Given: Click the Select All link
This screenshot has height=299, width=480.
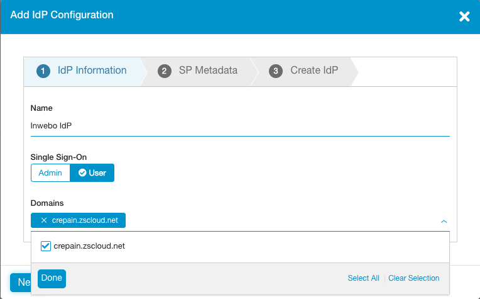Looking at the screenshot, I should pyautogui.click(x=363, y=278).
